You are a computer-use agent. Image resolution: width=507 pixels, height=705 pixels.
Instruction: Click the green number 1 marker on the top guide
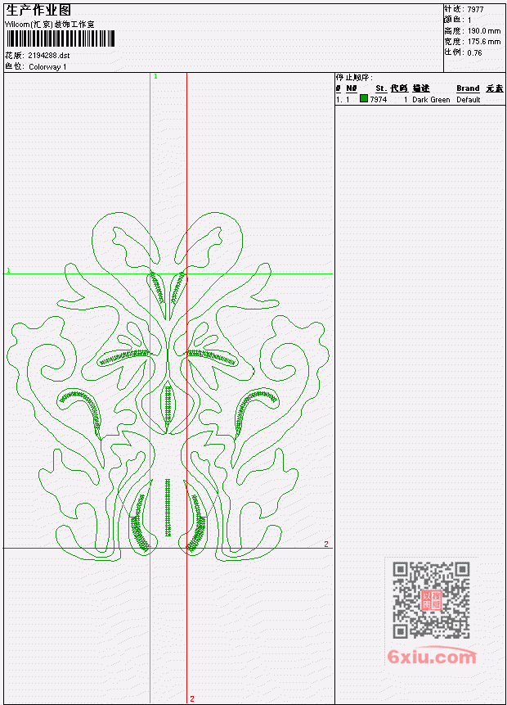[x=156, y=77]
